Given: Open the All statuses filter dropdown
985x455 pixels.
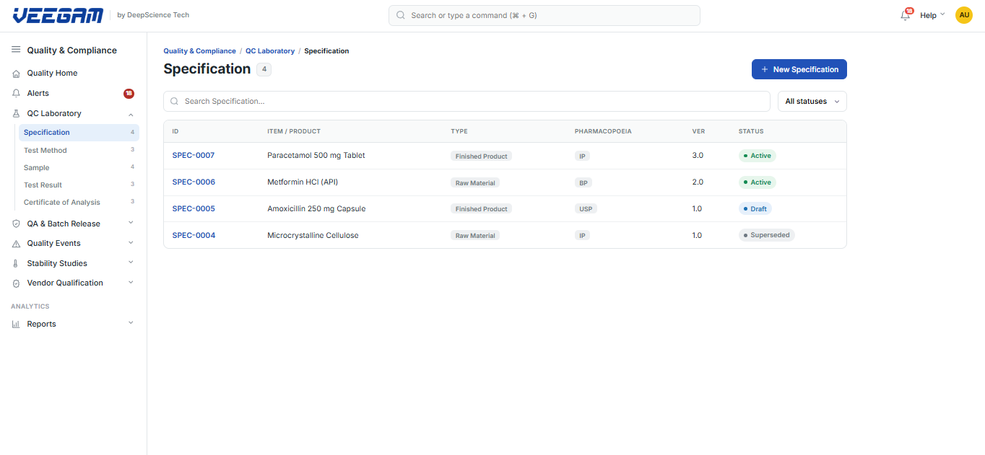Looking at the screenshot, I should pos(812,102).
